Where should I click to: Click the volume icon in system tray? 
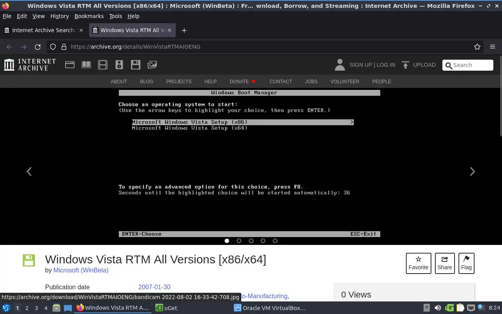[438, 308]
